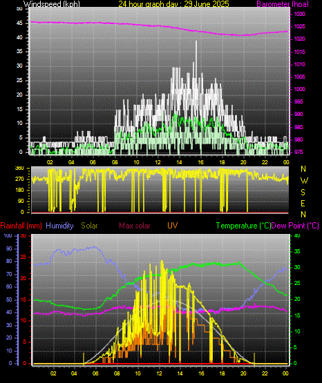Image resolution: width=322 pixels, height=383 pixels.
Task: Click the 980 barometer axis value
Action: [299, 139]
